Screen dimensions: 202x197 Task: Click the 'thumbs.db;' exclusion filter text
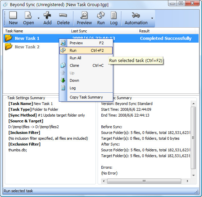(x=18, y=150)
